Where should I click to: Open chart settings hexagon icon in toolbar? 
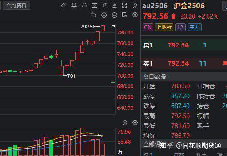[135, 15]
